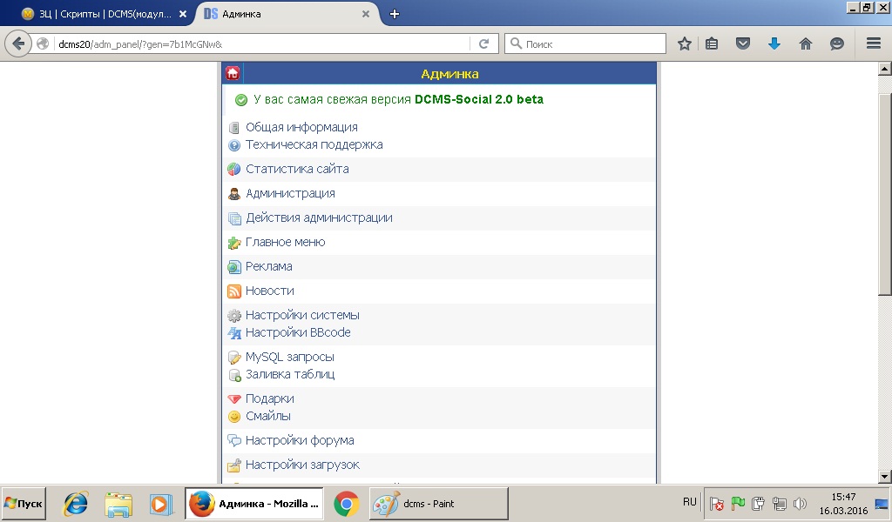Click the gear icon beside Настройки системы
Screen dimensions: 892x522
[x=233, y=315]
